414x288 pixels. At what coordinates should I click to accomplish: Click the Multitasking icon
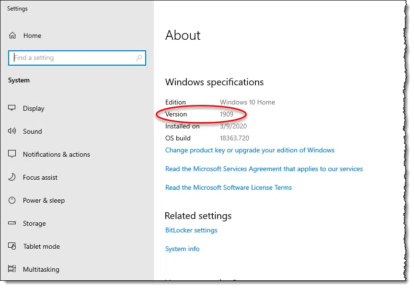(12, 269)
